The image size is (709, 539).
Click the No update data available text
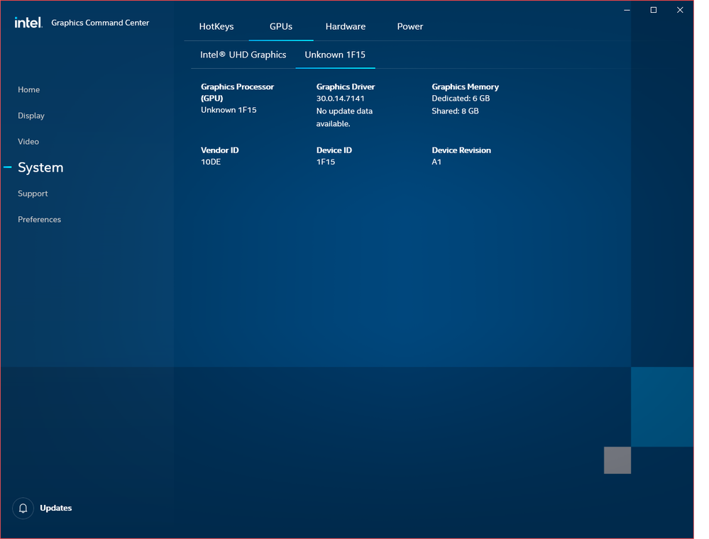[x=344, y=118]
